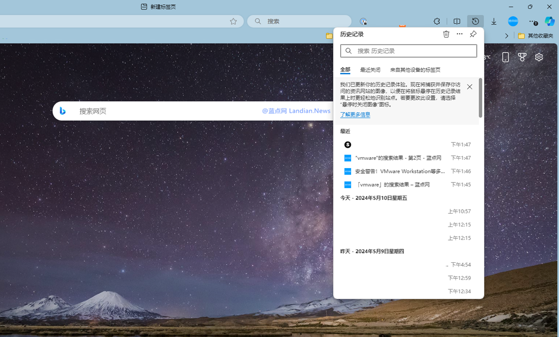Restore down the browser window
559x337 pixels.
(x=530, y=7)
